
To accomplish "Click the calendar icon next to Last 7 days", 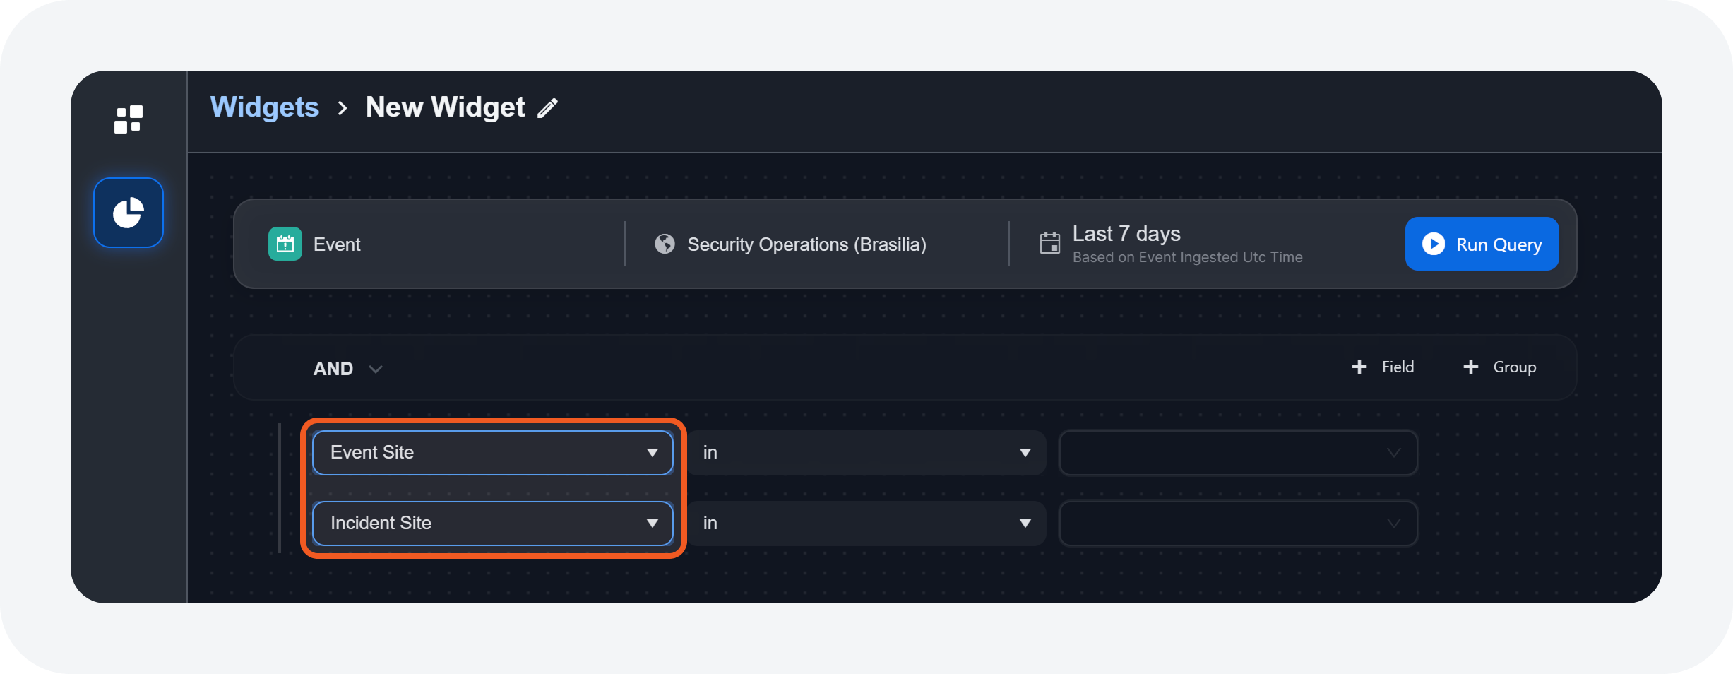I will 1050,244.
